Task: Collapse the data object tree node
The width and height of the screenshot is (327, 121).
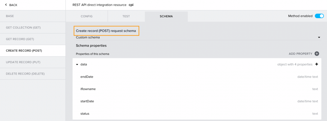Action: coord(77,65)
